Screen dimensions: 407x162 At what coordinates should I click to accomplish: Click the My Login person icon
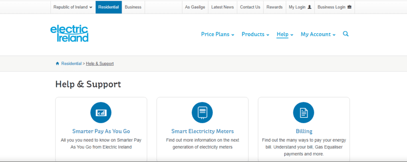click(309, 7)
